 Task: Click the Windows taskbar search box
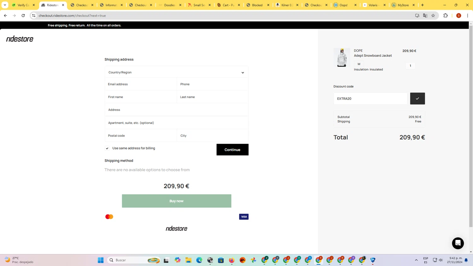(x=134, y=260)
